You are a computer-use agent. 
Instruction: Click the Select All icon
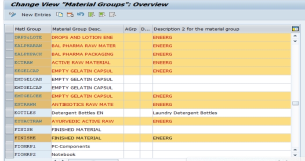[91, 14]
